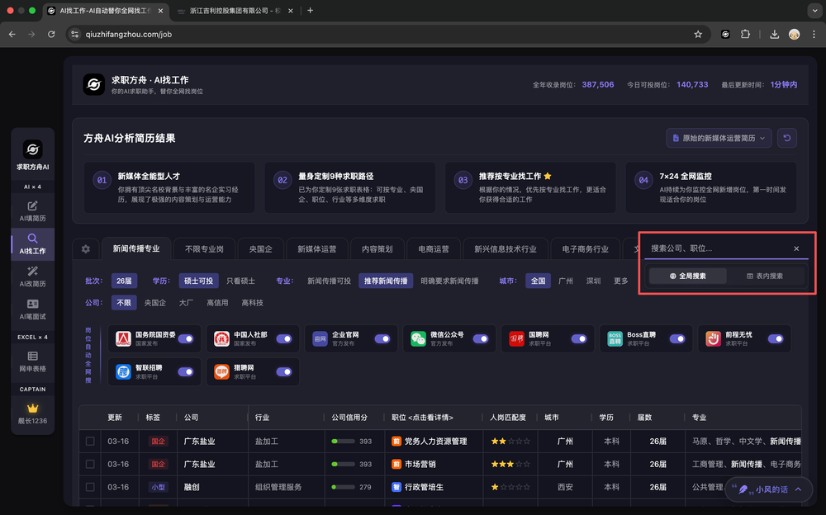Toggle the 猎聘网 platform switch

point(284,371)
